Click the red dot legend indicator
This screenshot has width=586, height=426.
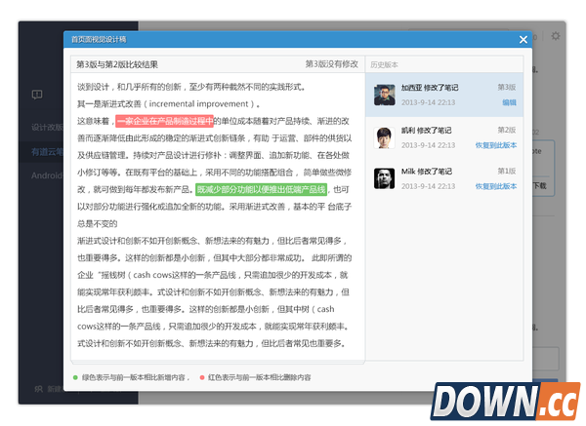tap(202, 376)
